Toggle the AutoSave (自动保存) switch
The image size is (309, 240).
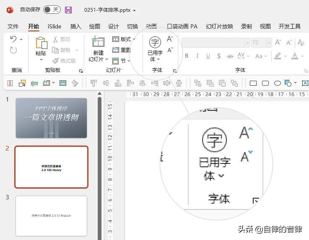[x=52, y=10]
